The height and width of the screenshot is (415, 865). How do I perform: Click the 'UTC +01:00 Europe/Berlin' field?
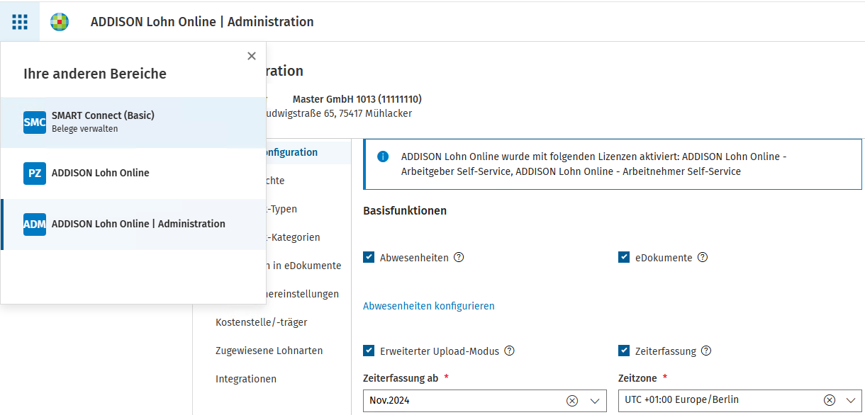(x=740, y=400)
